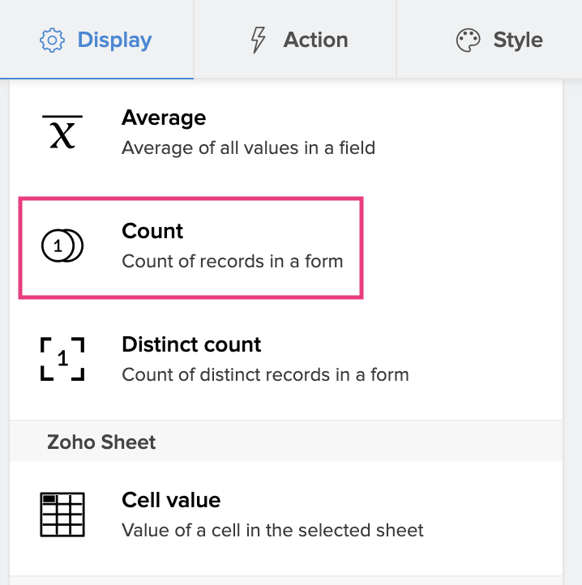Screen dimensions: 582x585
Task: Click the lightning bolt Action icon
Action: tap(259, 40)
